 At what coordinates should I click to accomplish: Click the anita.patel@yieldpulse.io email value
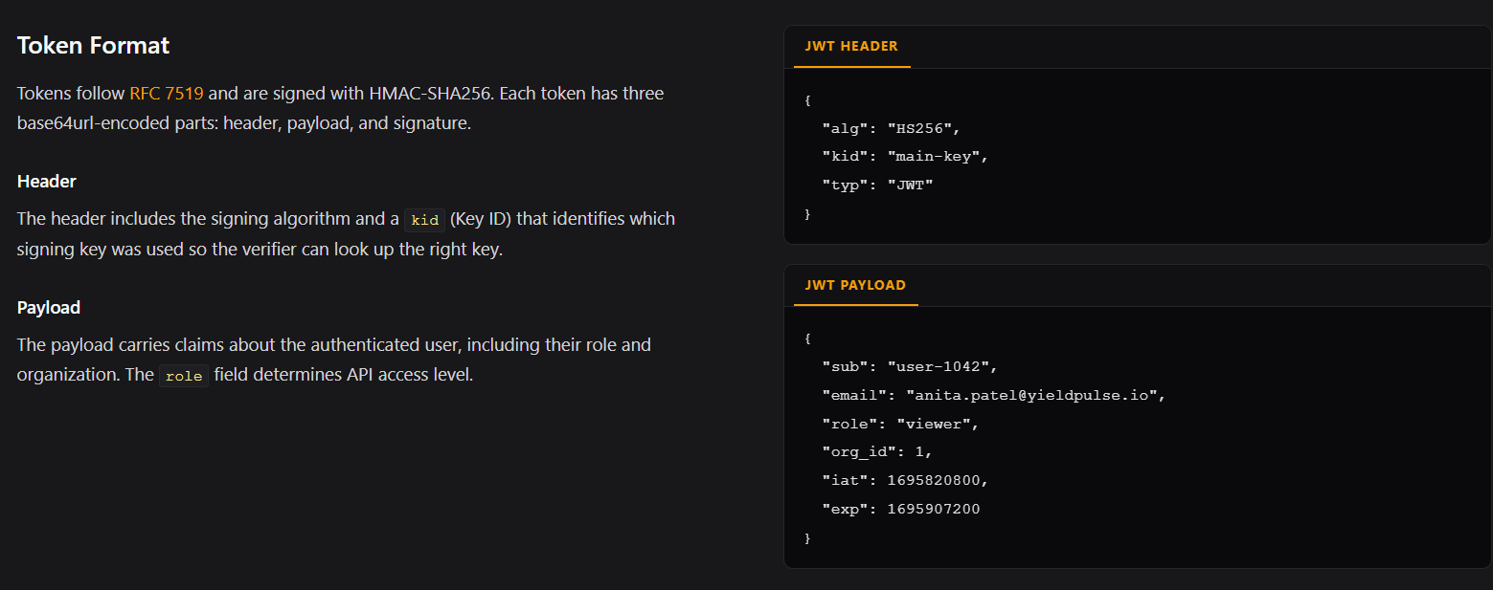pos(1034,395)
